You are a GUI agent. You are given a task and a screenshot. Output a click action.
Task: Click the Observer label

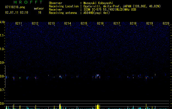56,3
